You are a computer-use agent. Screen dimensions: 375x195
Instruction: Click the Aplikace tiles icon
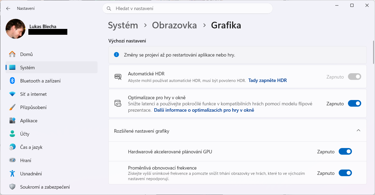[12, 120]
